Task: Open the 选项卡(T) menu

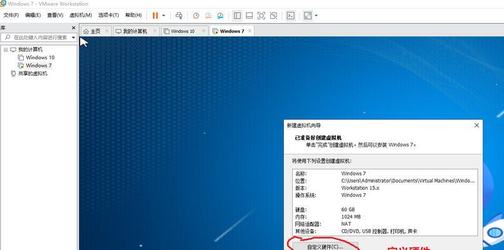Action: (x=108, y=15)
